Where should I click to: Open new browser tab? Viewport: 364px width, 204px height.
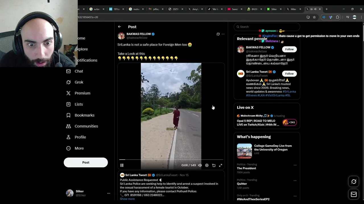tap(326, 9)
